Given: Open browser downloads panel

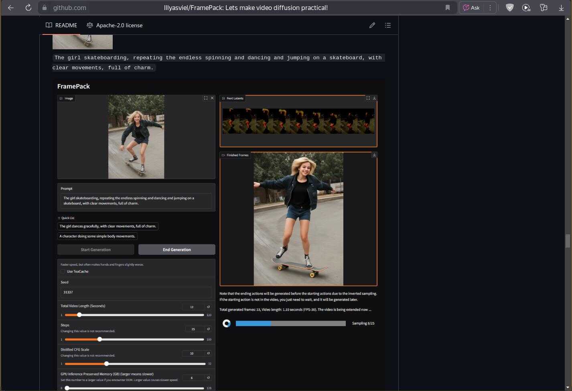Looking at the screenshot, I should pyautogui.click(x=561, y=8).
